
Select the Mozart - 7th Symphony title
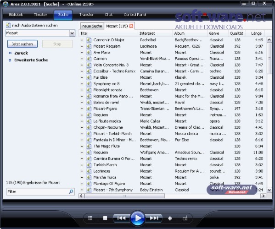pos(113,190)
